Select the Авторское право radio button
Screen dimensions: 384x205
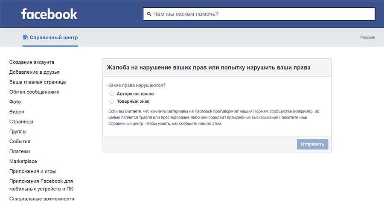tap(112, 94)
